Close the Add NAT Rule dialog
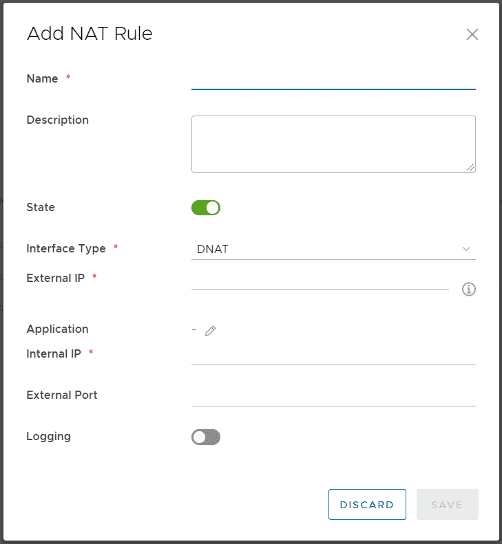Screen dimensions: 502x544 tap(472, 34)
